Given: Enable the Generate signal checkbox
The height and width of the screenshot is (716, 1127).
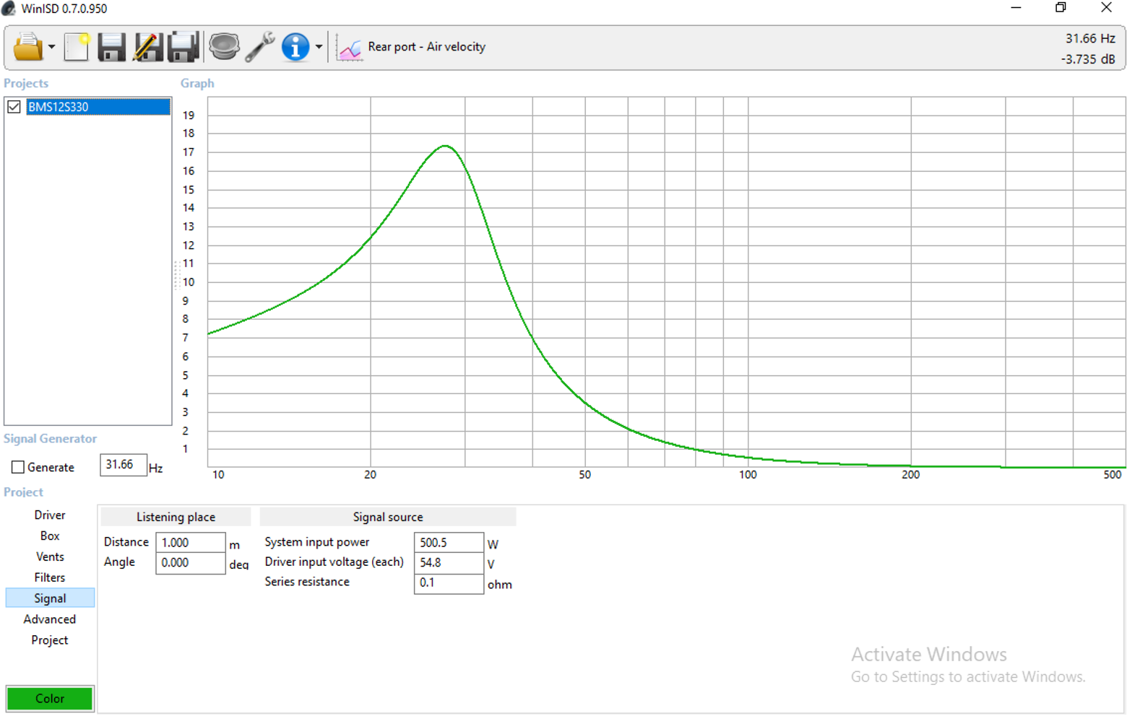Looking at the screenshot, I should (18, 467).
